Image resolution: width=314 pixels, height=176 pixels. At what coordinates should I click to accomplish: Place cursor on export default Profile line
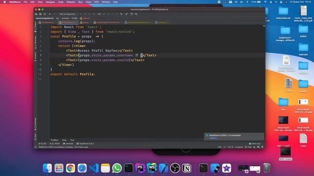click(73, 74)
